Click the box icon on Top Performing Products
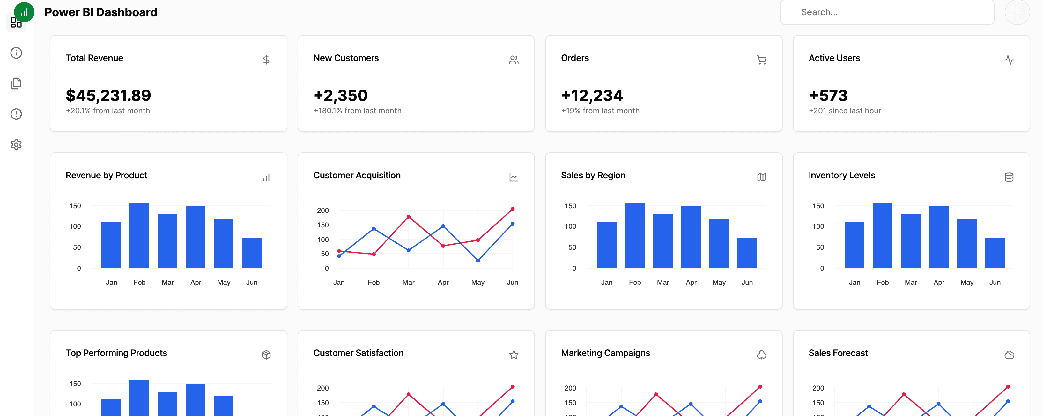Viewport: 1043px width, 416px height. pos(266,355)
